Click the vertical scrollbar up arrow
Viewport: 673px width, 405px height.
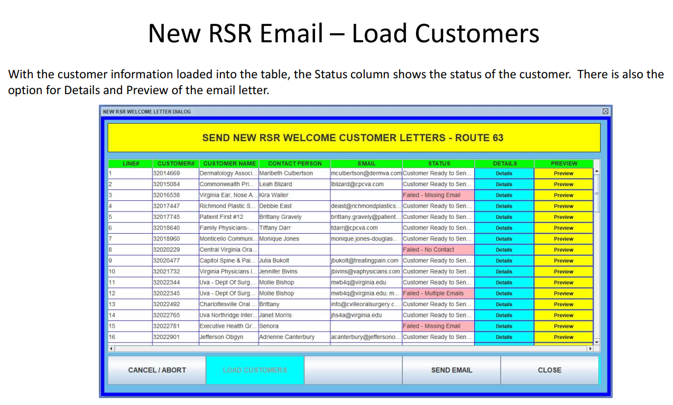click(597, 171)
